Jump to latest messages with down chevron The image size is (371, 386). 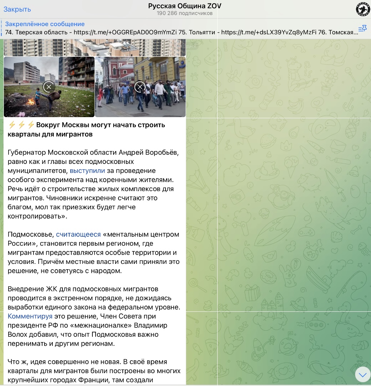pos(363,375)
